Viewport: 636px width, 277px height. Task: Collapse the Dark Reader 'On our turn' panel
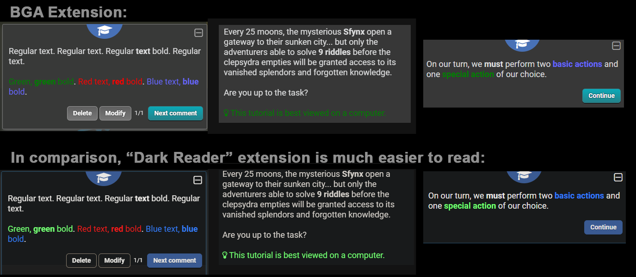pos(618,178)
